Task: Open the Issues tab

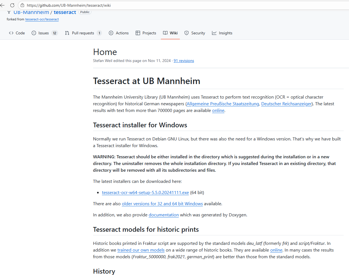Action: pyautogui.click(x=45, y=33)
